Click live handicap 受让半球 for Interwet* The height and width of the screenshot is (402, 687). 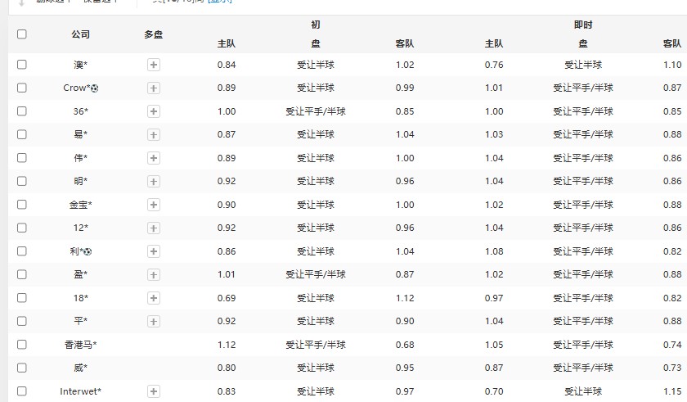click(x=582, y=391)
